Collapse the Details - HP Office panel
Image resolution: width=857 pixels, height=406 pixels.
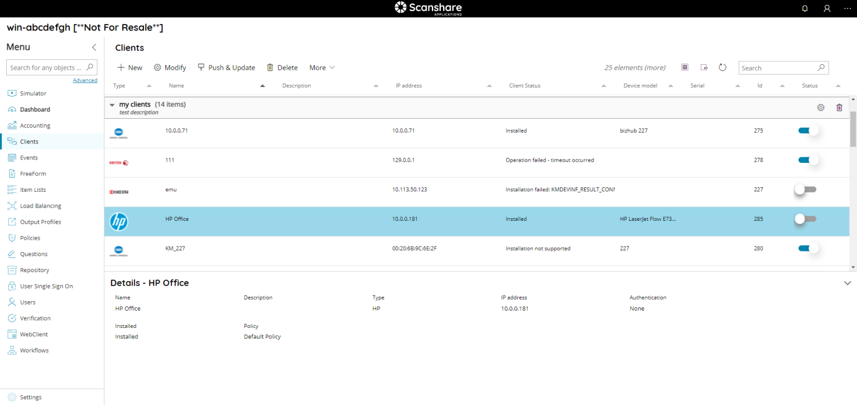point(848,283)
